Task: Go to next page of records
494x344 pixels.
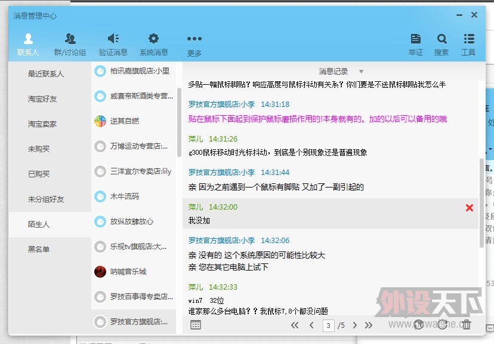Action: (x=355, y=325)
